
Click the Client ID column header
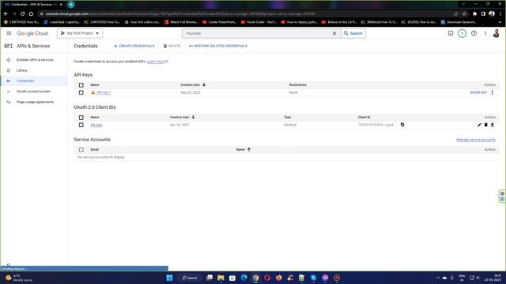tap(364, 118)
